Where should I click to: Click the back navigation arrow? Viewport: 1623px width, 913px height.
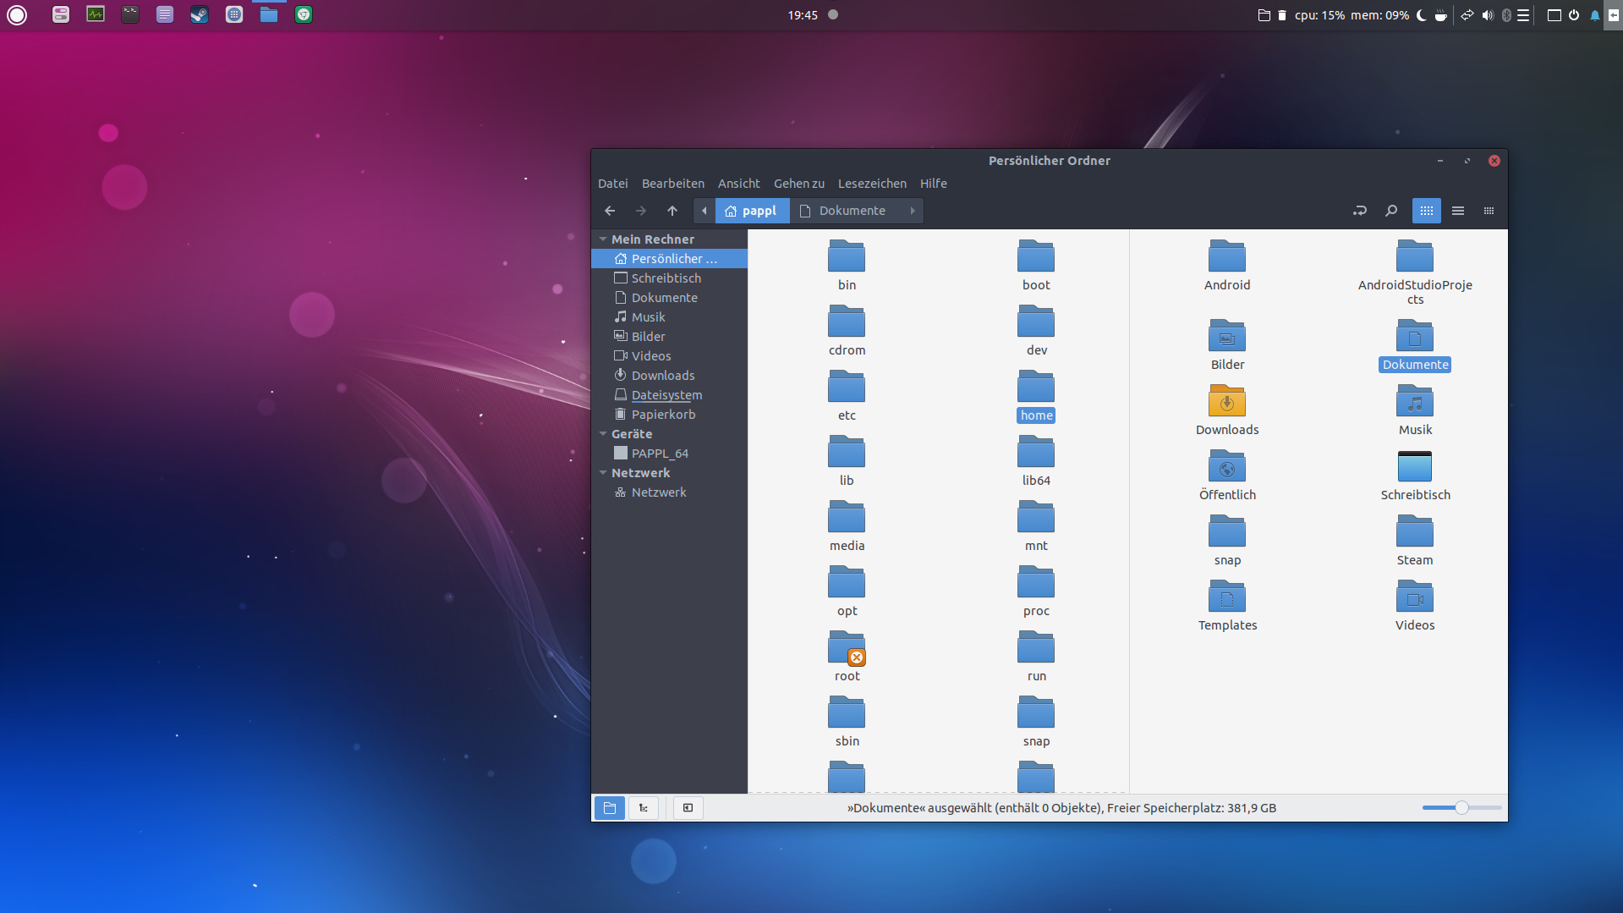tap(610, 211)
